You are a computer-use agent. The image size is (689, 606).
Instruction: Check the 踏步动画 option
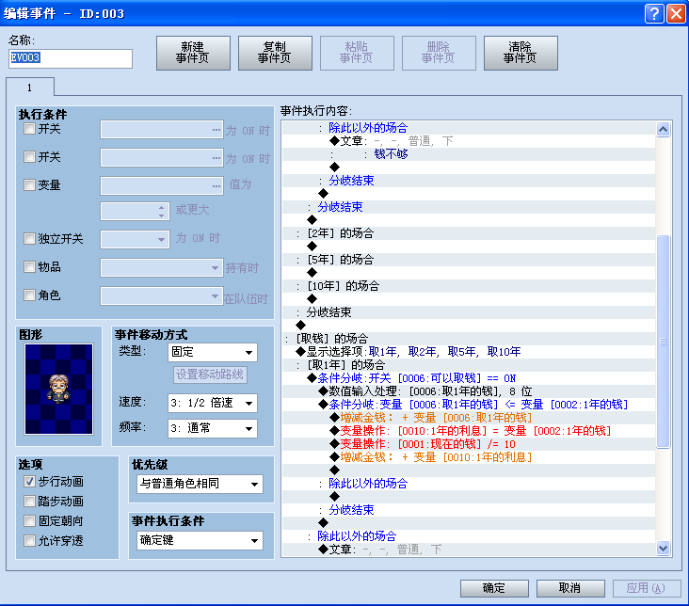[29, 502]
